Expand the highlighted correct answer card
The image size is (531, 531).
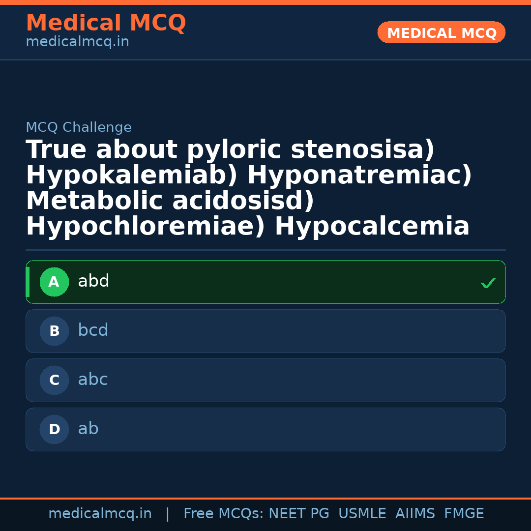point(265,282)
